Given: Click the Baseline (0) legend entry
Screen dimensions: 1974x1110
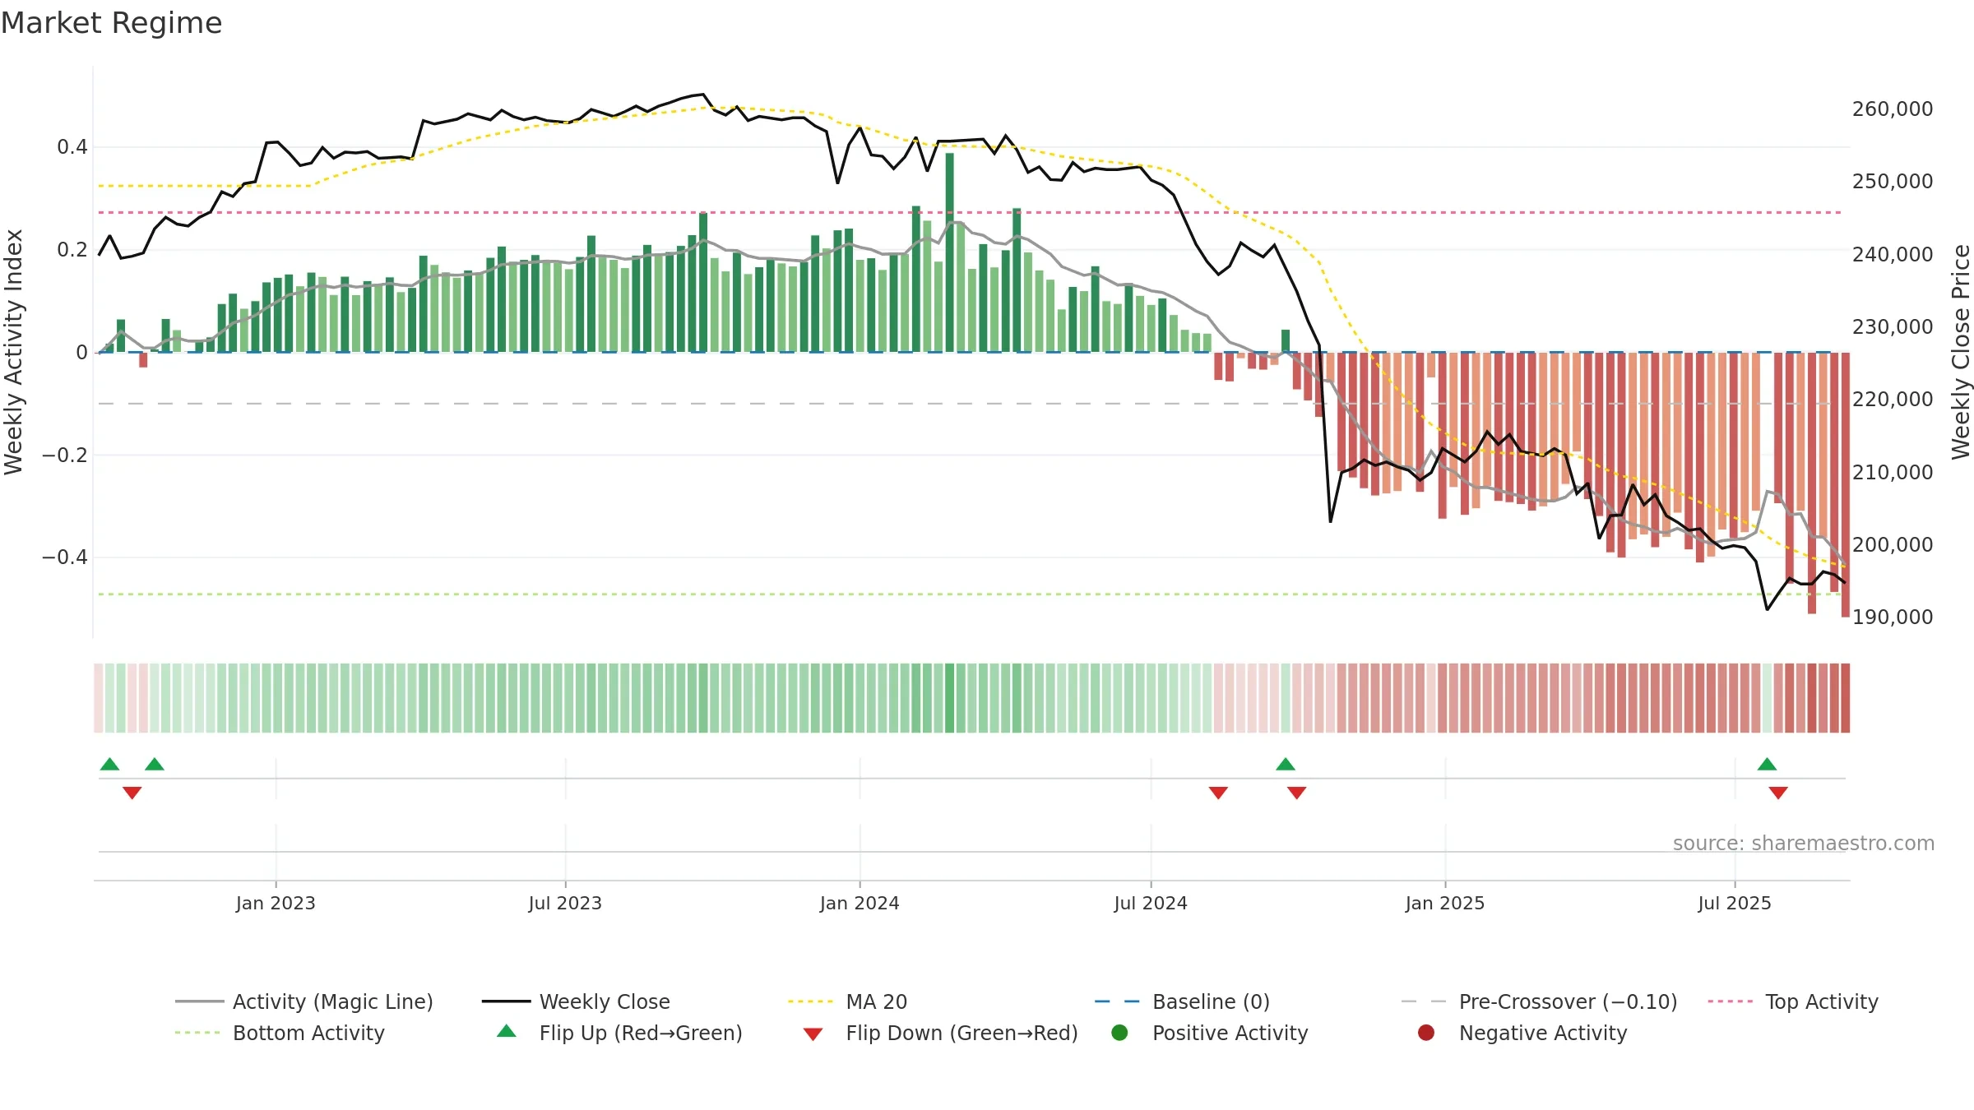Looking at the screenshot, I should (x=1182, y=1001).
